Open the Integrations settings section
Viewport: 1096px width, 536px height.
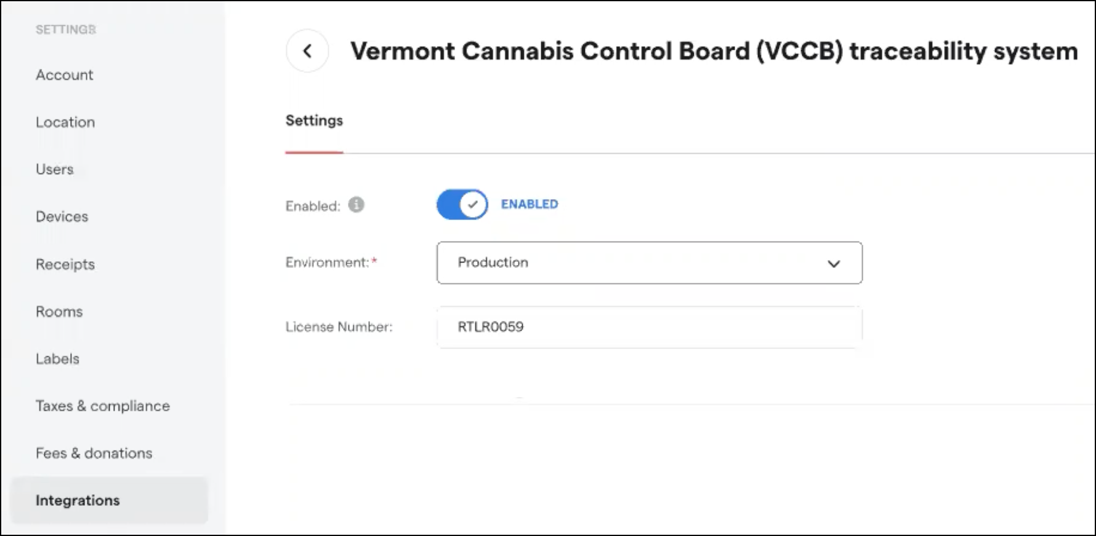pyautogui.click(x=78, y=500)
